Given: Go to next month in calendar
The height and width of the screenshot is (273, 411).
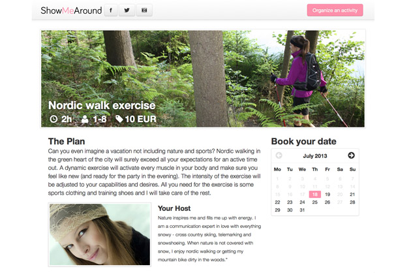Looking at the screenshot, I should [351, 155].
